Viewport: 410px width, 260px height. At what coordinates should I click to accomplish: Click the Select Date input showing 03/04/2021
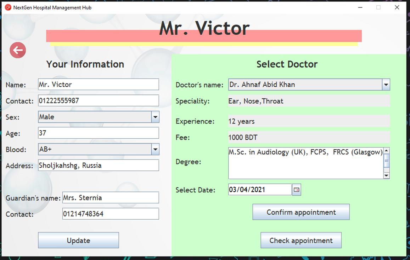[x=260, y=189]
